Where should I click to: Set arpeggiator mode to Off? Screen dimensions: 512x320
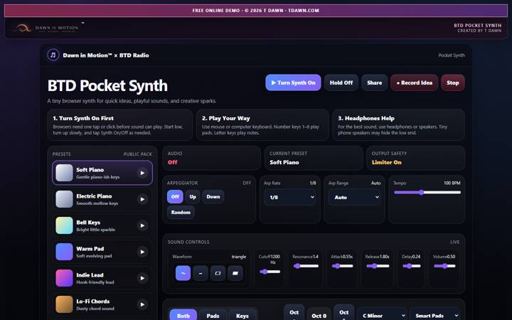click(x=175, y=196)
